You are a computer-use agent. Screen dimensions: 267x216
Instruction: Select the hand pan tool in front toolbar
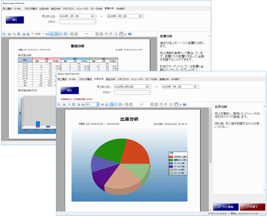point(176,105)
